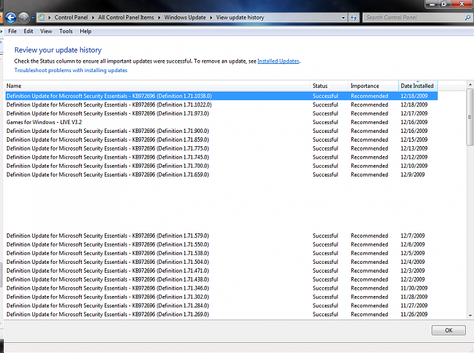
Task: Sort by the Name column header
Action: point(157,86)
